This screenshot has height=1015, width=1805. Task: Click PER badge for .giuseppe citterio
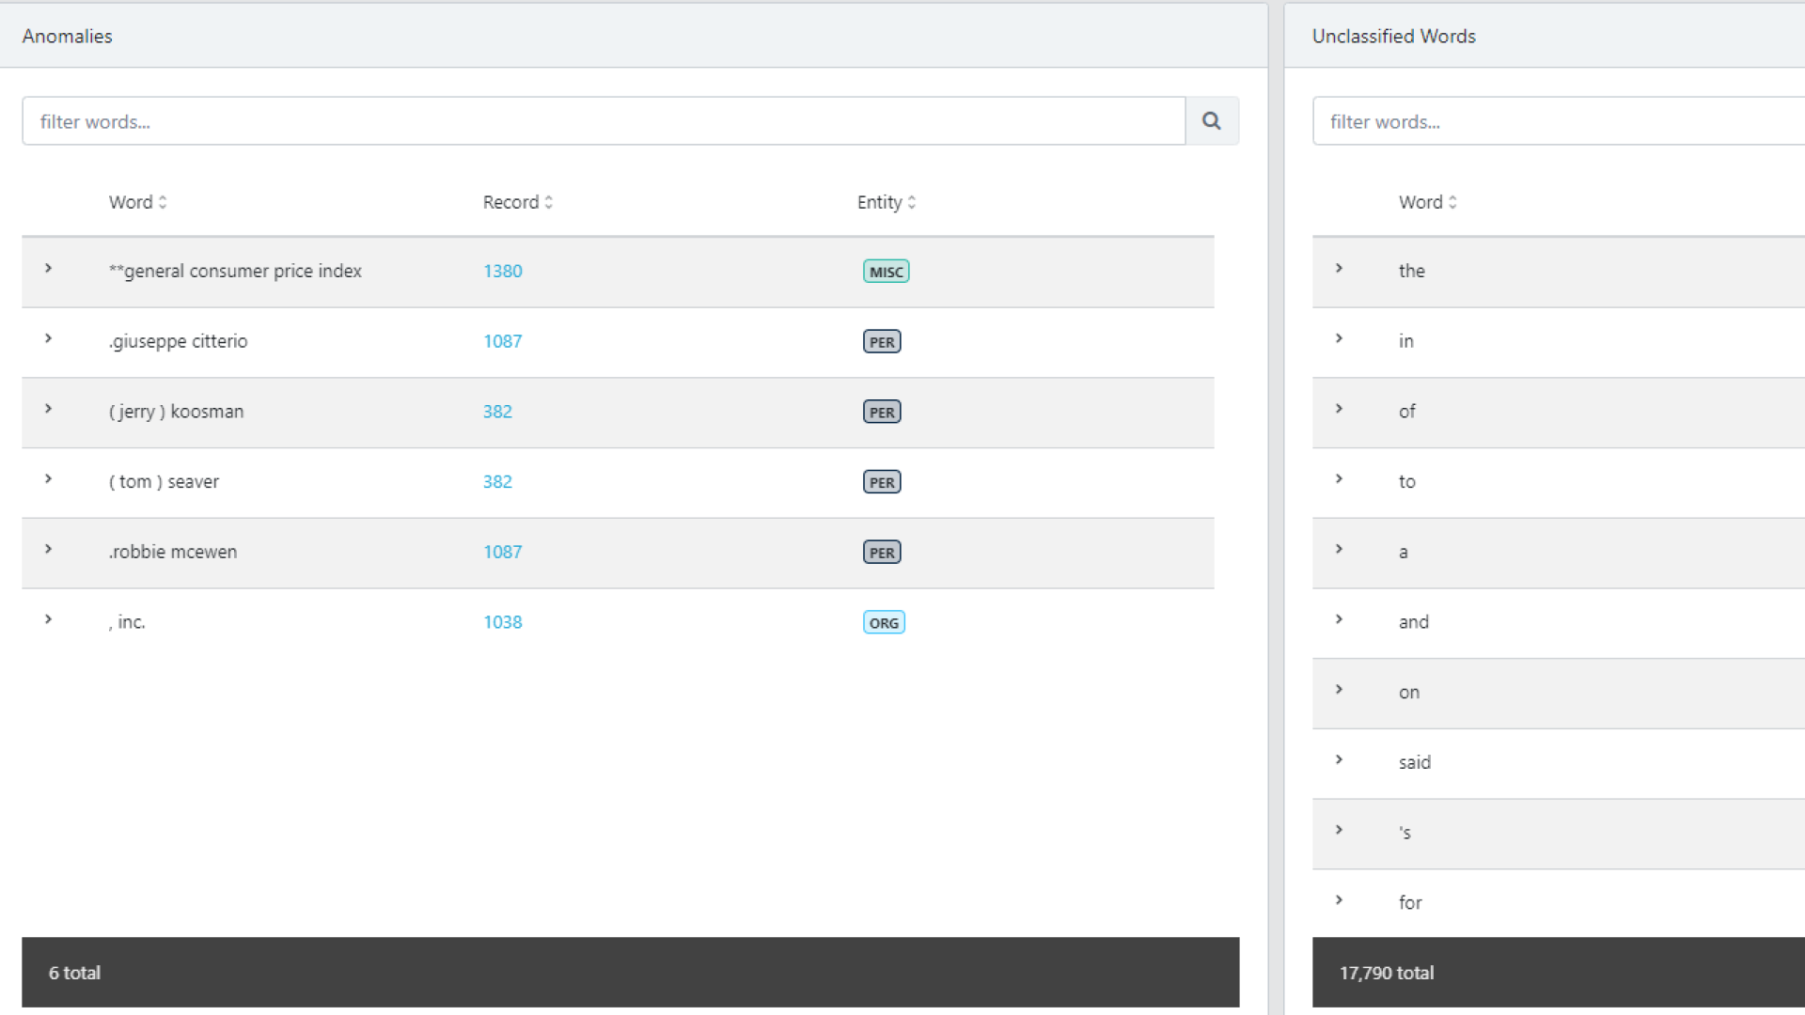(882, 342)
